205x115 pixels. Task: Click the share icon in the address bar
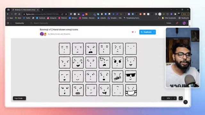62,14
